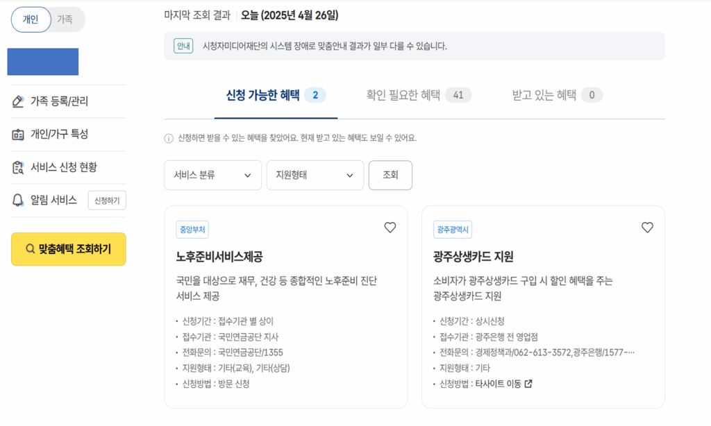The height and width of the screenshot is (426, 711).
Task: Click the blue profile block in the sidebar
Action: pos(42,62)
